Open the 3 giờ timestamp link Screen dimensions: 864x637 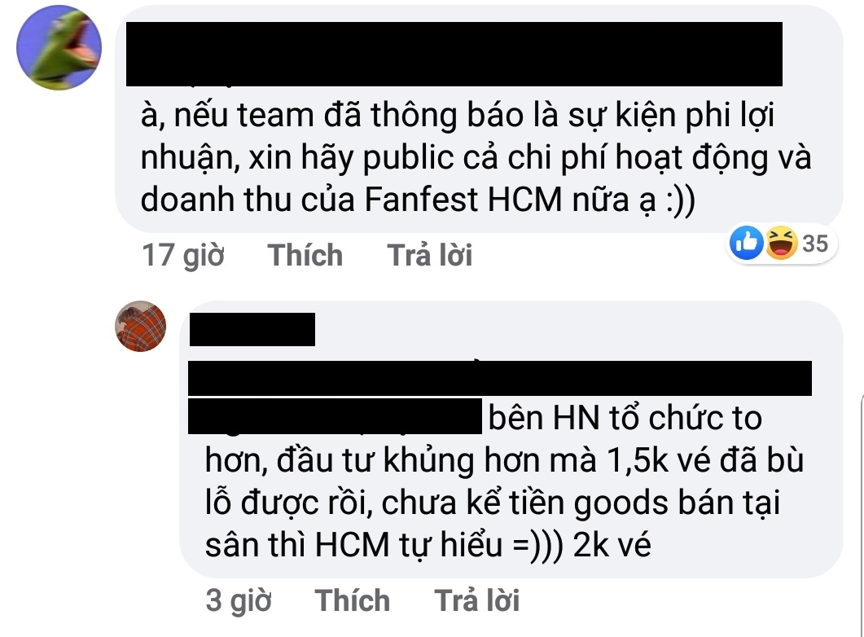pos(239,600)
